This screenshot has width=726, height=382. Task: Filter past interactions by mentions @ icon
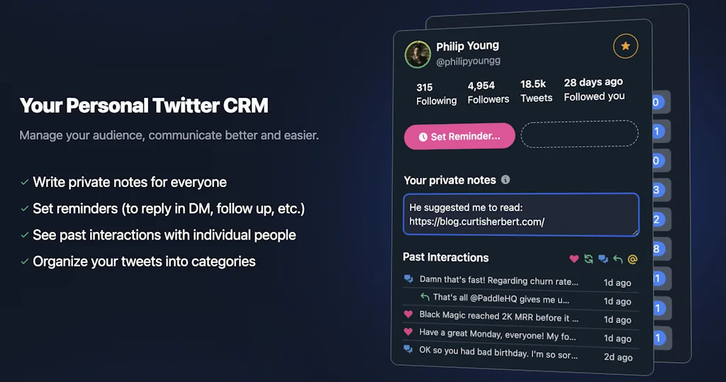click(x=632, y=259)
